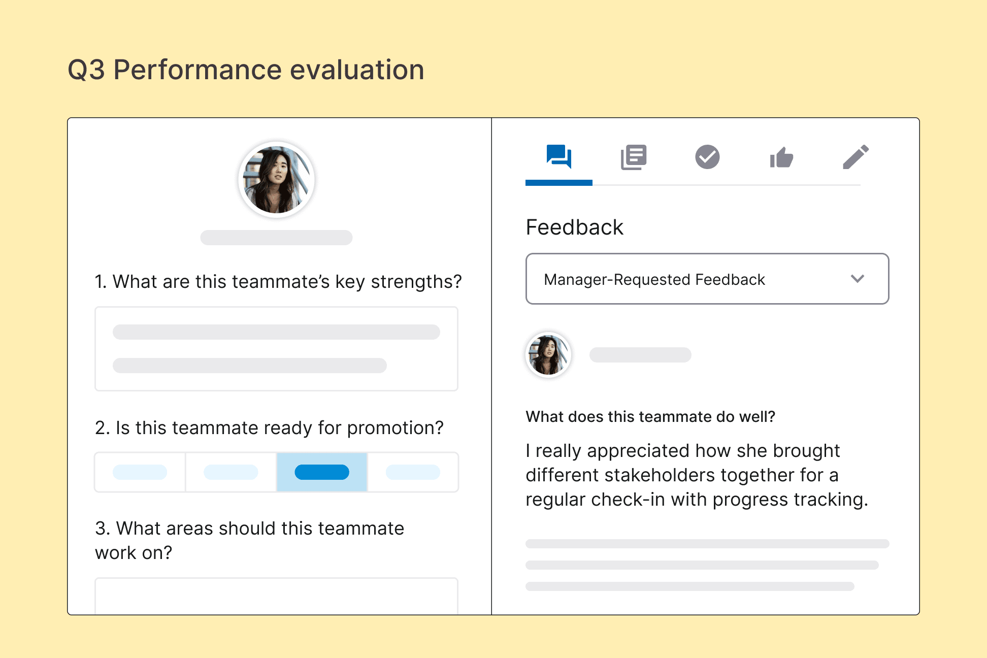Screen dimensions: 987x658
Task: Select the highlighted third promotion option
Action: pyautogui.click(x=322, y=472)
